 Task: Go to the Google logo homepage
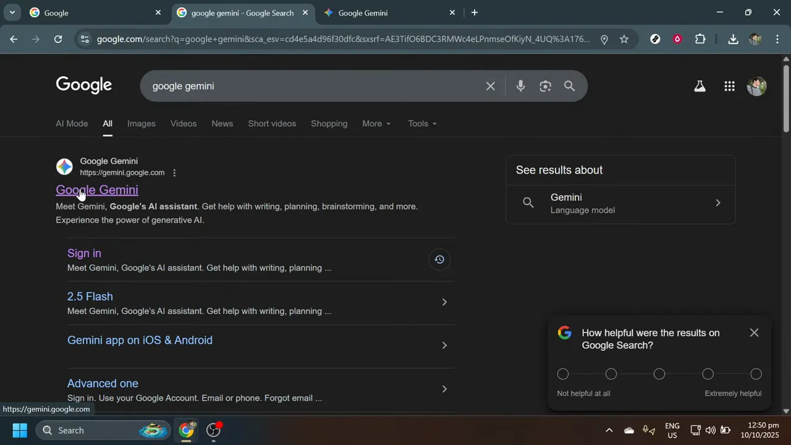84,85
